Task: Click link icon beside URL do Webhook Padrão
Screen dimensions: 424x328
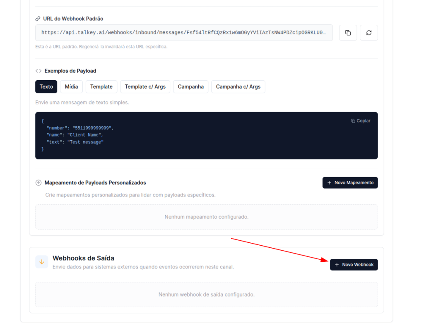Action: 38,19
